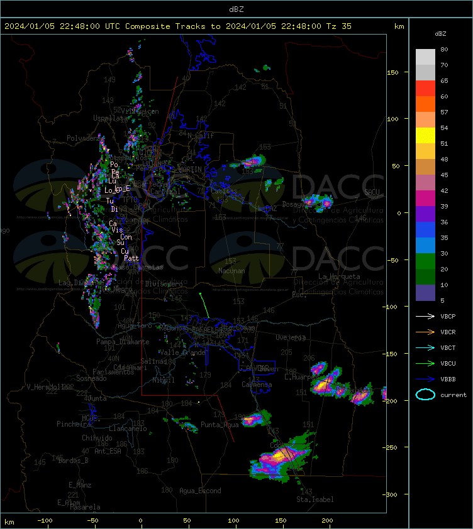Viewport: 473px width, 529px height.
Task: Click the orange VBCR arrow legend icon
Action: pyautogui.click(x=425, y=332)
